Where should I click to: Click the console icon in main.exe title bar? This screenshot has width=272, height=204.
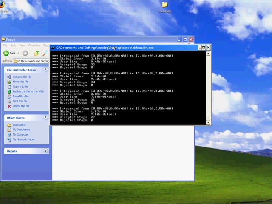click(x=53, y=48)
